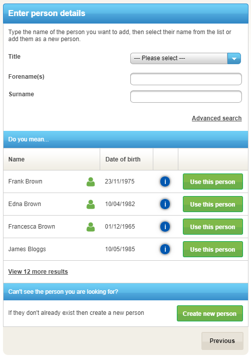Use this person for Frank Brown
Screen dimensions: 251x360
pos(213,182)
